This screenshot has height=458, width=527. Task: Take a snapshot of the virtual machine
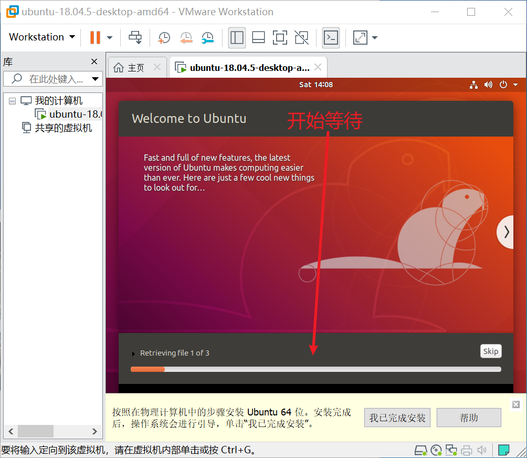point(164,38)
